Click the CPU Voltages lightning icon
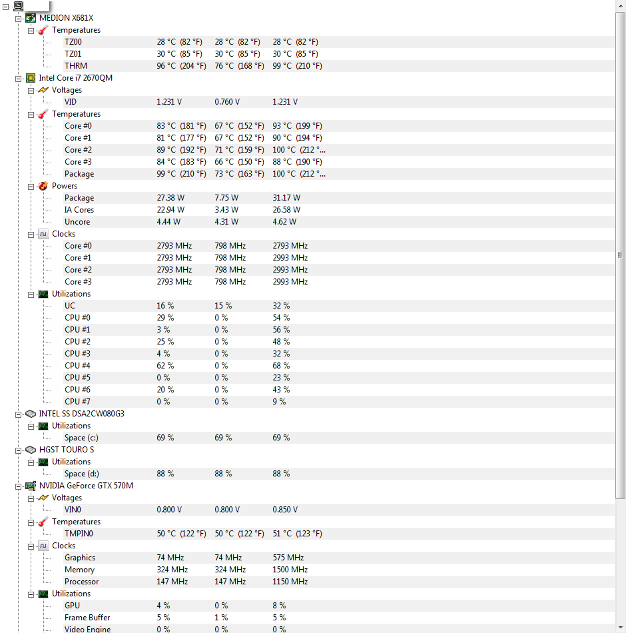Viewport: 626px width, 633px height. pos(43,90)
